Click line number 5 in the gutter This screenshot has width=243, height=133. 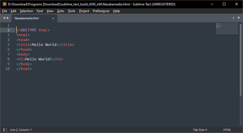click(x=9, y=45)
